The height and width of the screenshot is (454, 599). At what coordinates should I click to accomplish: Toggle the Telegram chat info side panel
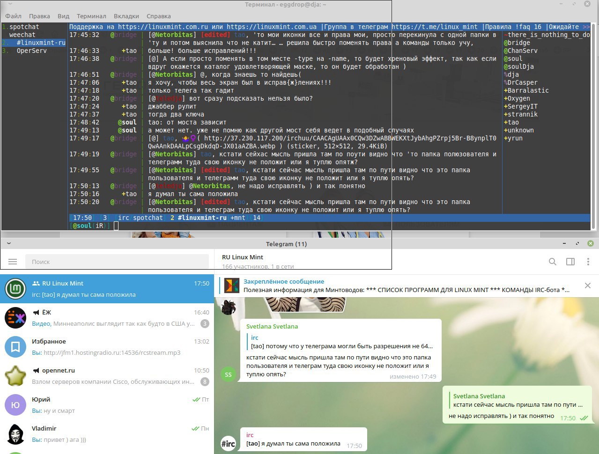click(x=570, y=262)
